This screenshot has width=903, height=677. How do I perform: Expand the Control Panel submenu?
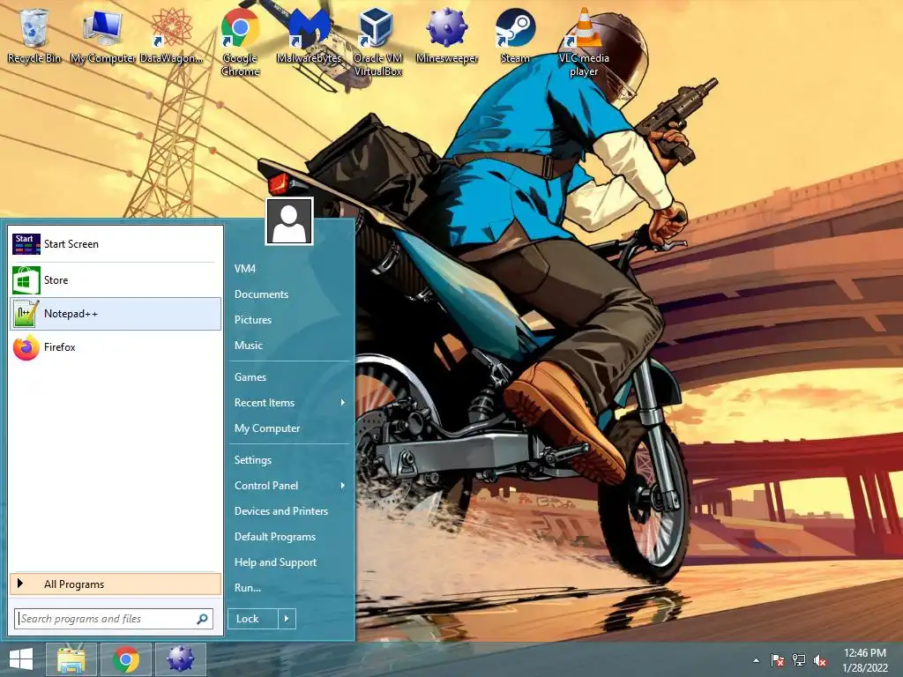[289, 486]
